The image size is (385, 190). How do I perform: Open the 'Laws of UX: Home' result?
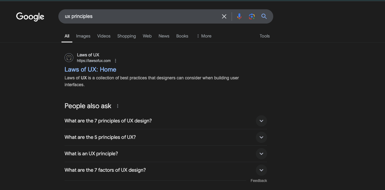(90, 69)
